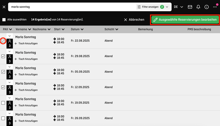Click the Marla Sonntag name in the 19.09.2025 row

pos(26,99)
